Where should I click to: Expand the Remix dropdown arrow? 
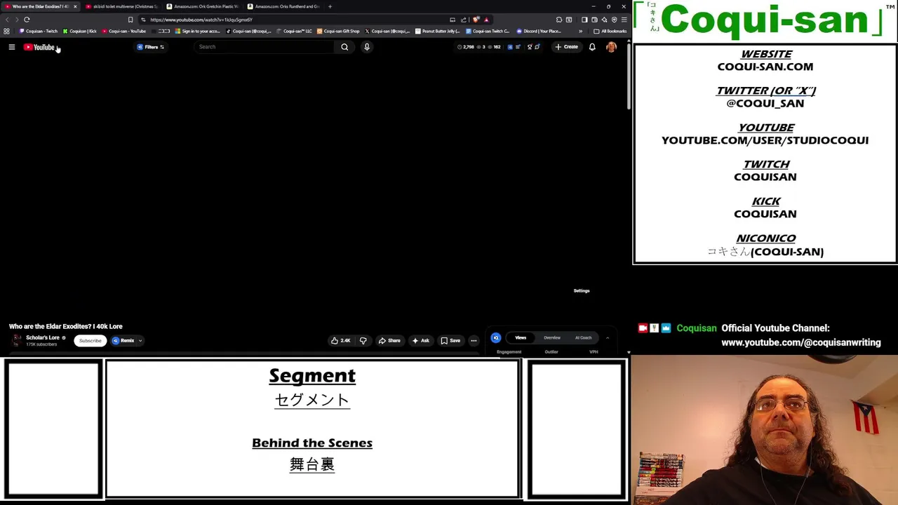pyautogui.click(x=140, y=341)
